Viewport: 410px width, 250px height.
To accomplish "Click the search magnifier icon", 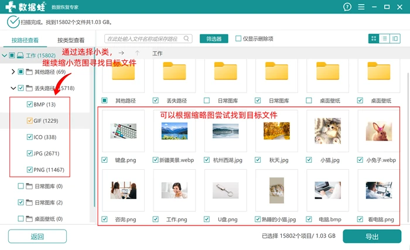I will 186,39.
